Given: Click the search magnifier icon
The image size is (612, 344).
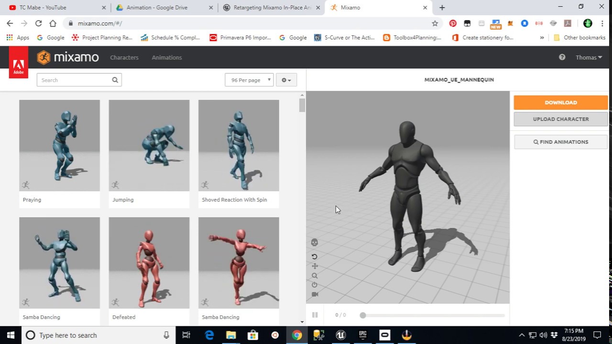Looking at the screenshot, I should tap(115, 80).
